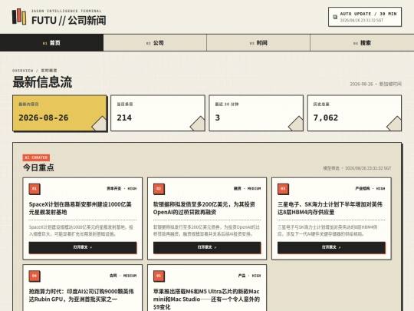The width and height of the screenshot is (414, 311).
Task: Click the AUTO UPDATE / 30 MIN box
Action: pos(365,17)
